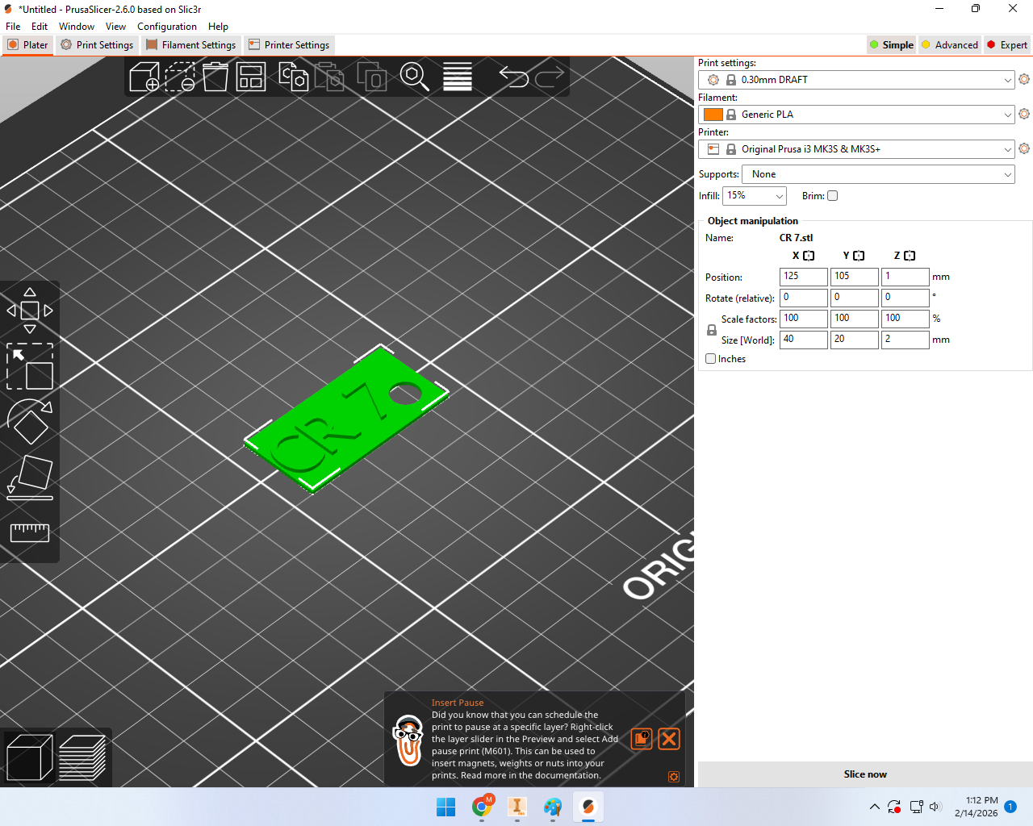Click the Arrange toolbar icon

click(x=251, y=77)
